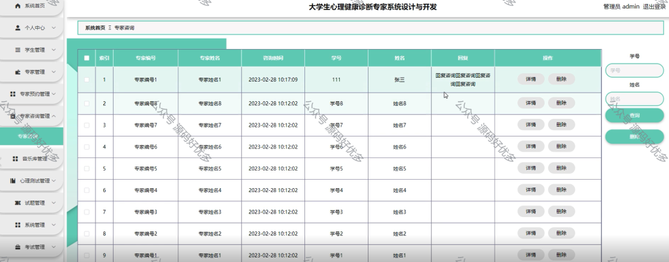Expand the 专家管理 chevron

(54, 72)
